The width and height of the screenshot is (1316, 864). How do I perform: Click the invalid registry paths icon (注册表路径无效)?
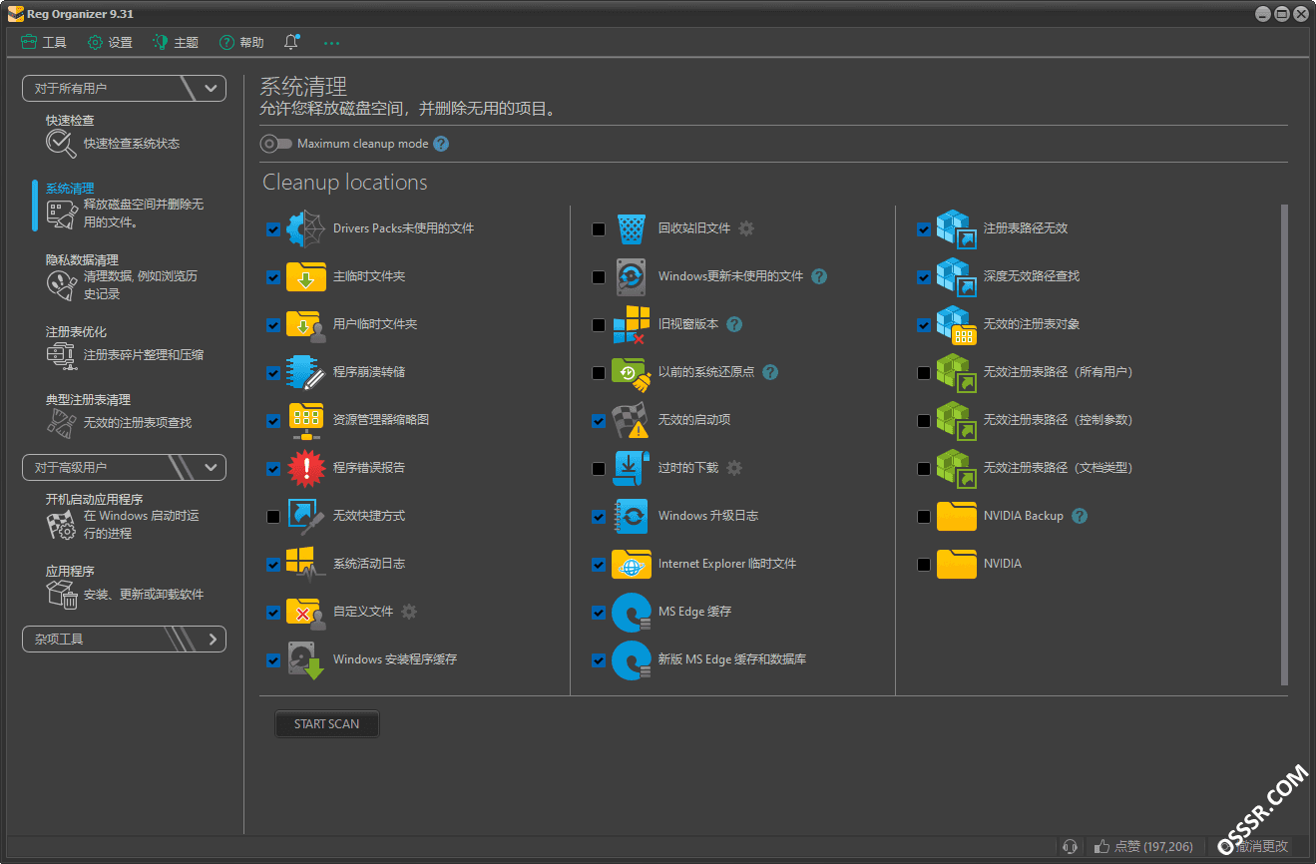pyautogui.click(x=957, y=228)
